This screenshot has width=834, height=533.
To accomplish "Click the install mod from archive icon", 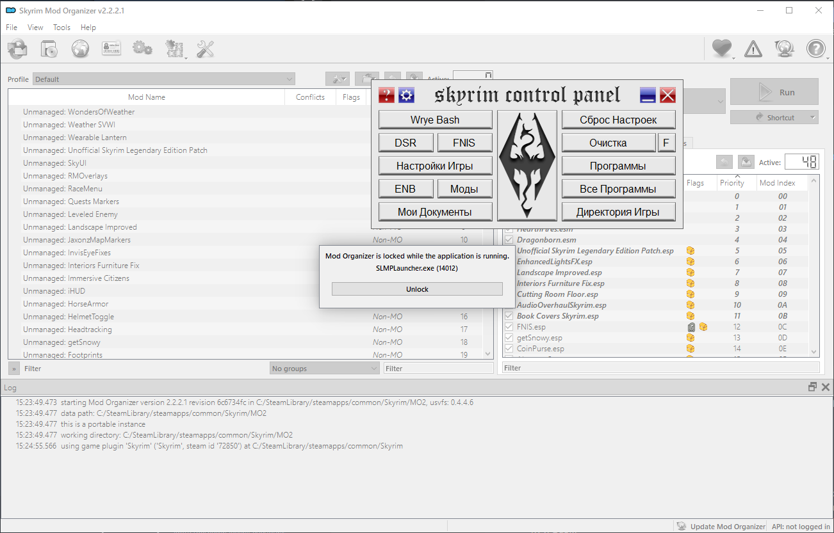I will [x=49, y=49].
